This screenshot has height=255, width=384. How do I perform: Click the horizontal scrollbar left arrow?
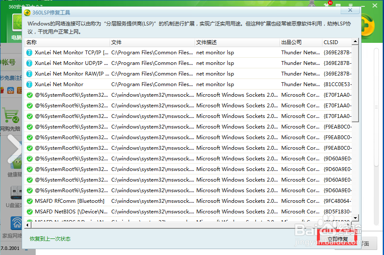pyautogui.click(x=28, y=225)
